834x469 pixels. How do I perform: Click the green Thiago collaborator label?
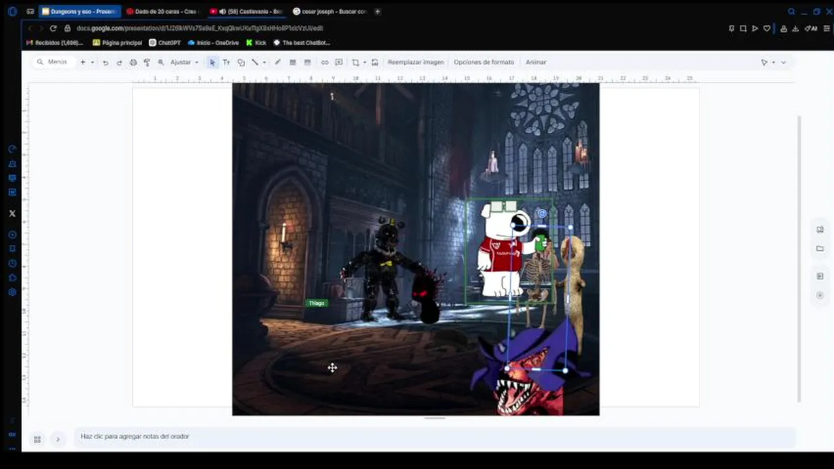[317, 303]
